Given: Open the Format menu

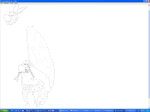Looking at the screenshot, I should click(12, 3).
